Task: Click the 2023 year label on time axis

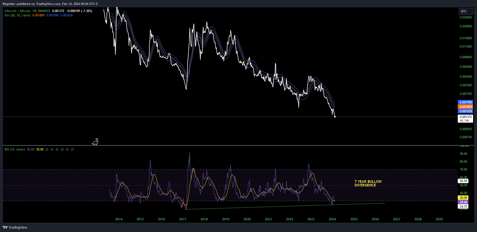Action: pos(311,219)
